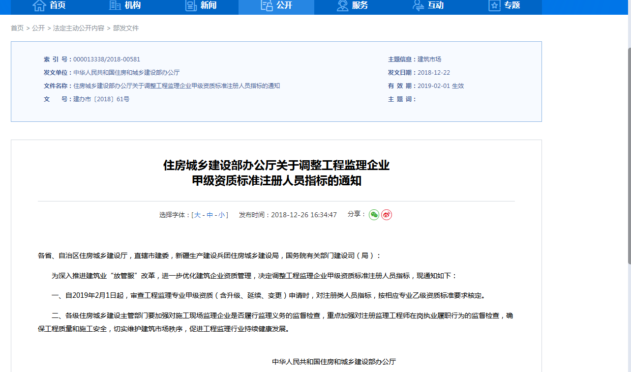Set font size to large 大
The image size is (631, 372).
click(197, 215)
